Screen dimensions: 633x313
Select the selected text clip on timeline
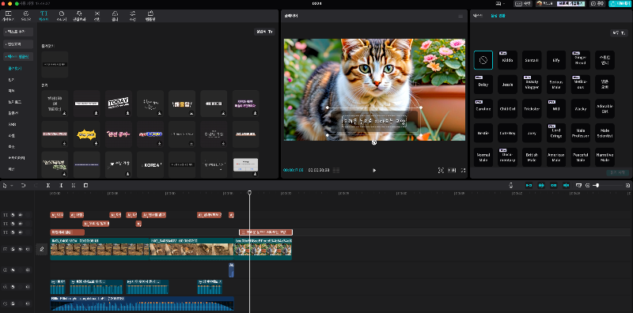click(266, 232)
